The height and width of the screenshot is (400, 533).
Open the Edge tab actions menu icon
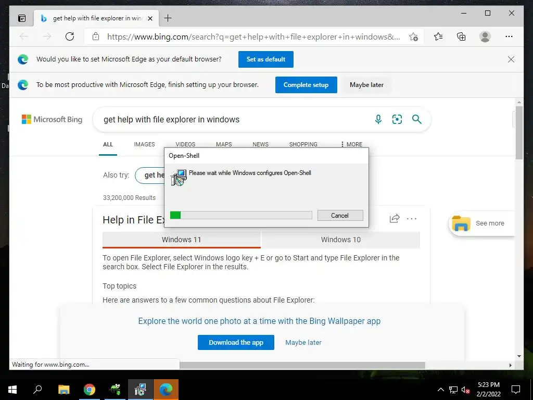pos(22,18)
